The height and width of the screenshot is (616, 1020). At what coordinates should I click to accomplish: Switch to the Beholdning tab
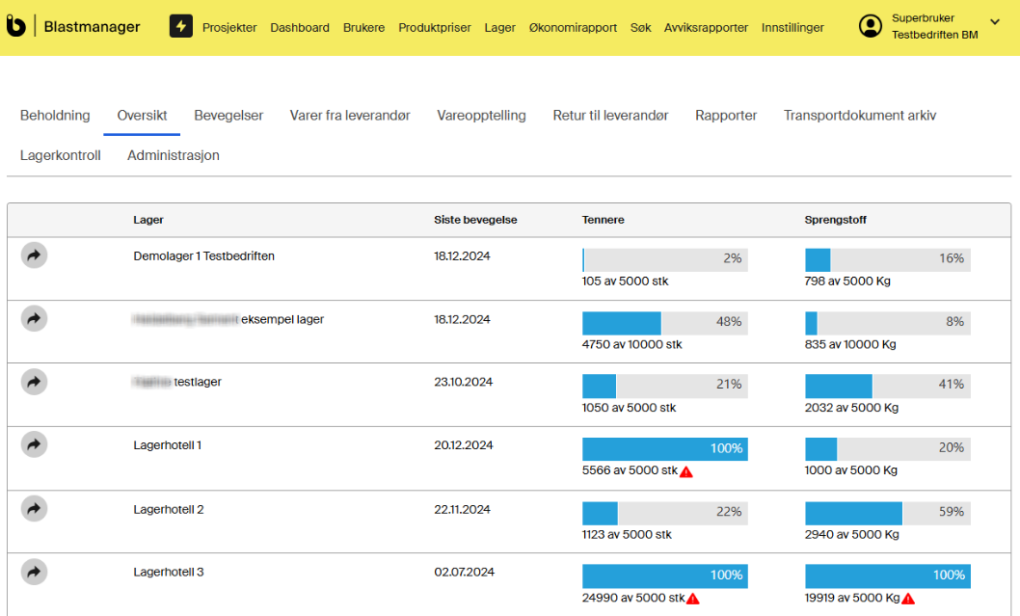pyautogui.click(x=55, y=116)
